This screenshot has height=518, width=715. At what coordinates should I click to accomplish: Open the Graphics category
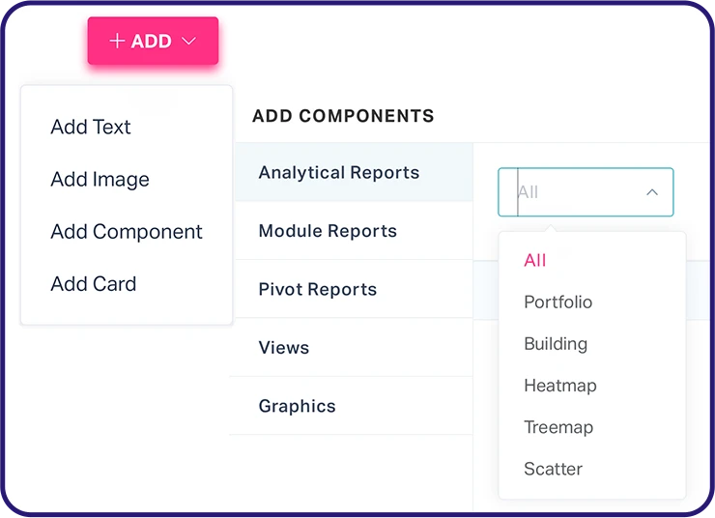click(x=298, y=406)
